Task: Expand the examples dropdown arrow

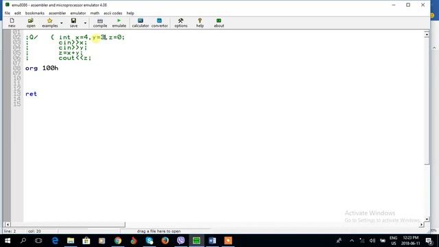Action: (62, 23)
